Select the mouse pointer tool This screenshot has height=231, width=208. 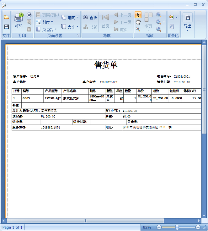tap(138, 15)
